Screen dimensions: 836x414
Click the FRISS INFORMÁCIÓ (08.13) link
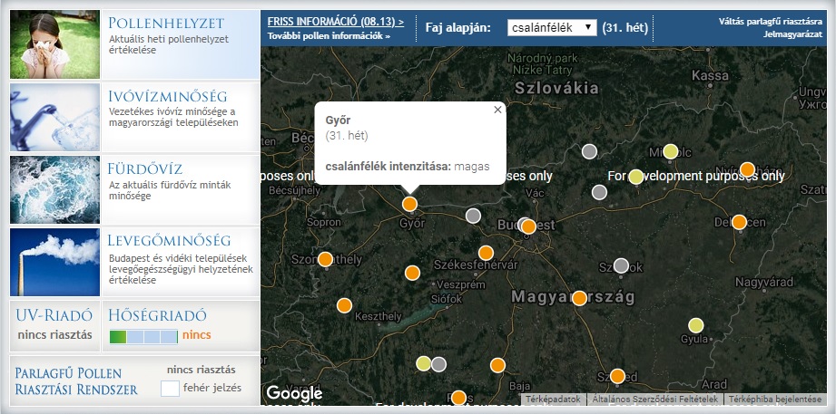pyautogui.click(x=335, y=20)
